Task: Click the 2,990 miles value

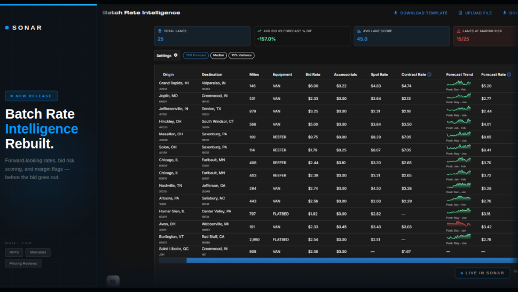Action: (x=254, y=240)
